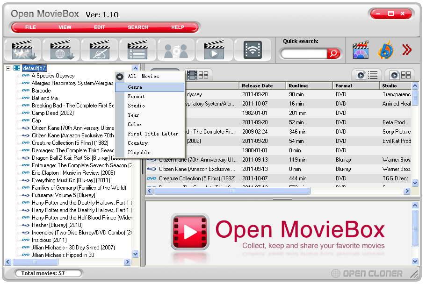Viewport: 426px width, 284px height.
Task: Click the movie table scroll right arrow
Action: pyautogui.click(x=407, y=191)
